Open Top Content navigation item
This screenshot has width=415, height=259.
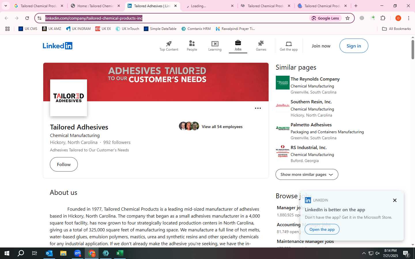click(x=169, y=46)
